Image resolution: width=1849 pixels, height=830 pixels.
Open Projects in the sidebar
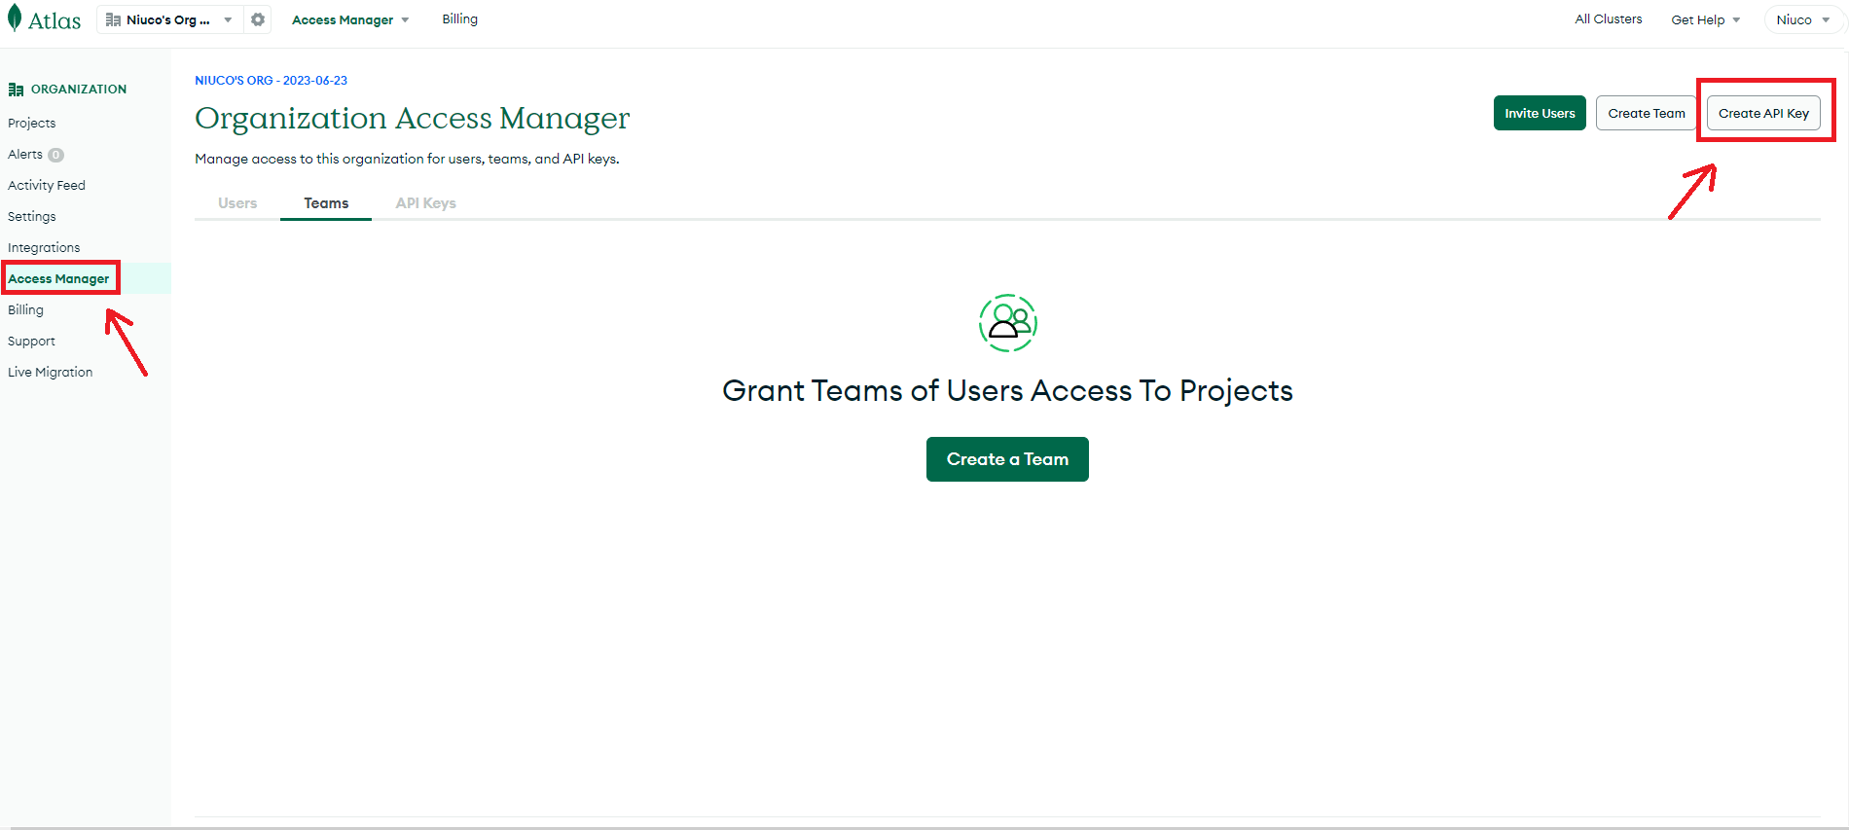(x=32, y=123)
